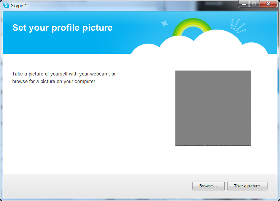
Task: Click the "Set your profile picture" heading
Action: pyautogui.click(x=62, y=28)
